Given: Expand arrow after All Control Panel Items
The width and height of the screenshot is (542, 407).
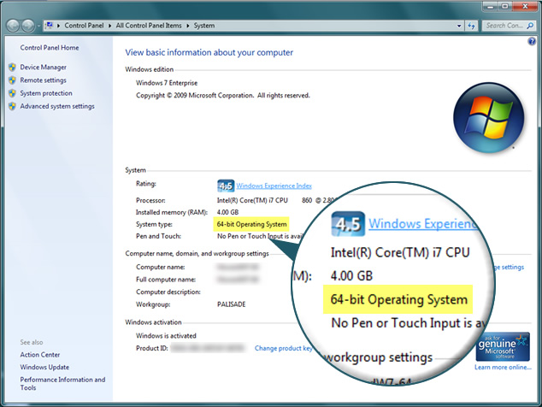Looking at the screenshot, I should 188,26.
